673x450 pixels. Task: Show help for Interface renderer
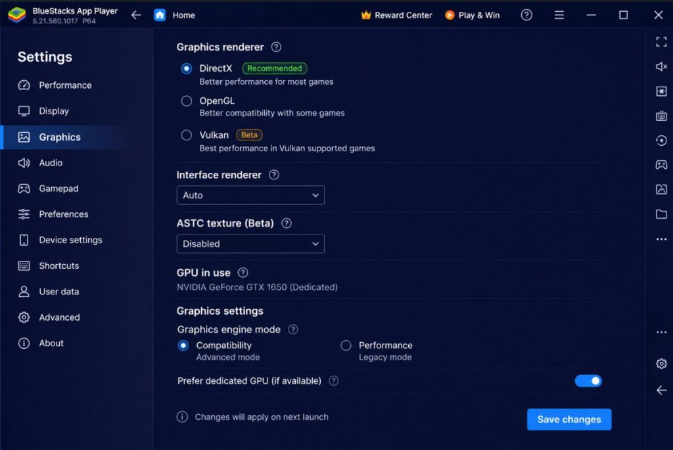[x=274, y=175]
